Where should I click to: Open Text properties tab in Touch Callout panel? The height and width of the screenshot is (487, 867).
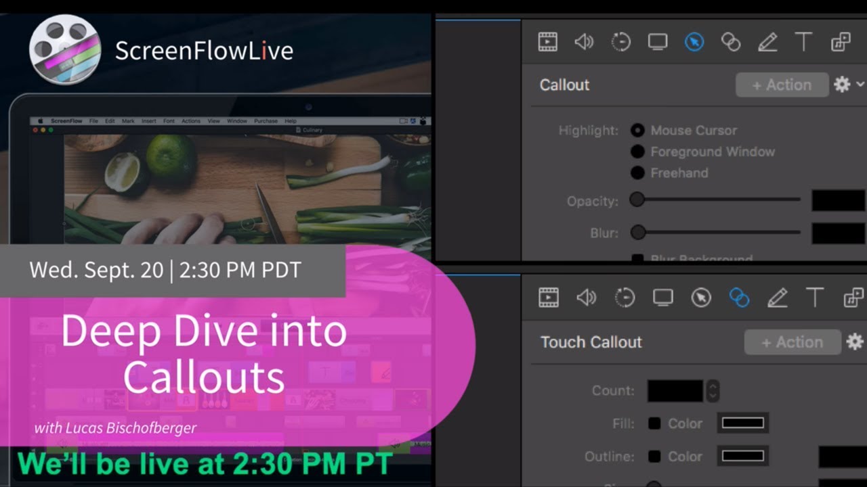[x=815, y=298]
